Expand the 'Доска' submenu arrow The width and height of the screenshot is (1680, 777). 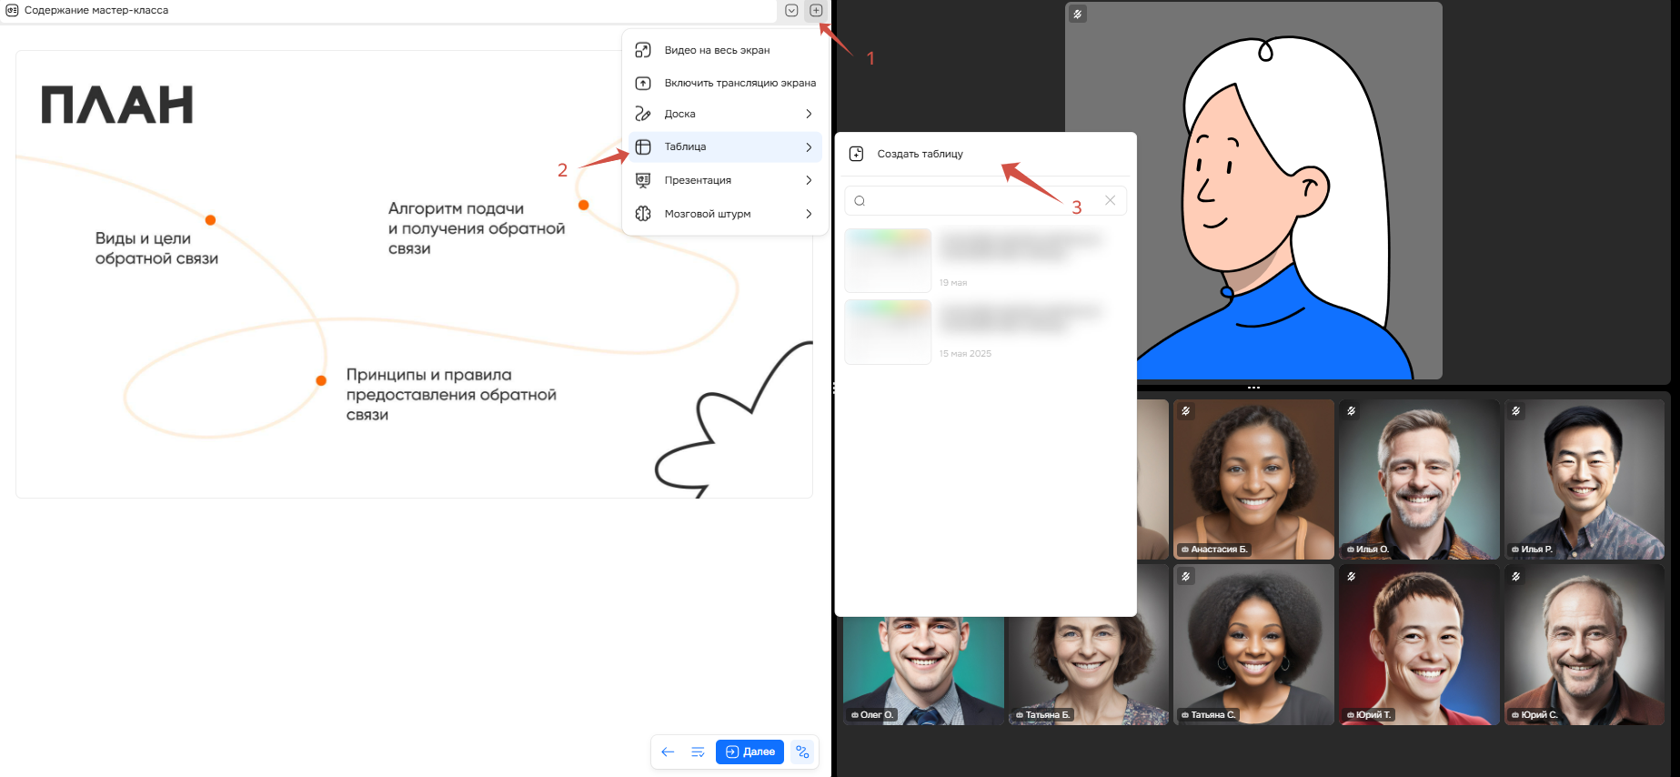click(809, 114)
